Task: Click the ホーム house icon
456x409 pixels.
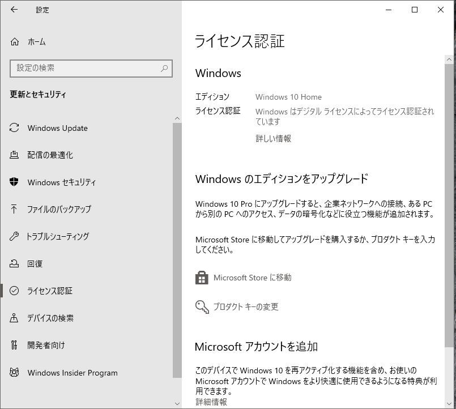Action: [15, 41]
